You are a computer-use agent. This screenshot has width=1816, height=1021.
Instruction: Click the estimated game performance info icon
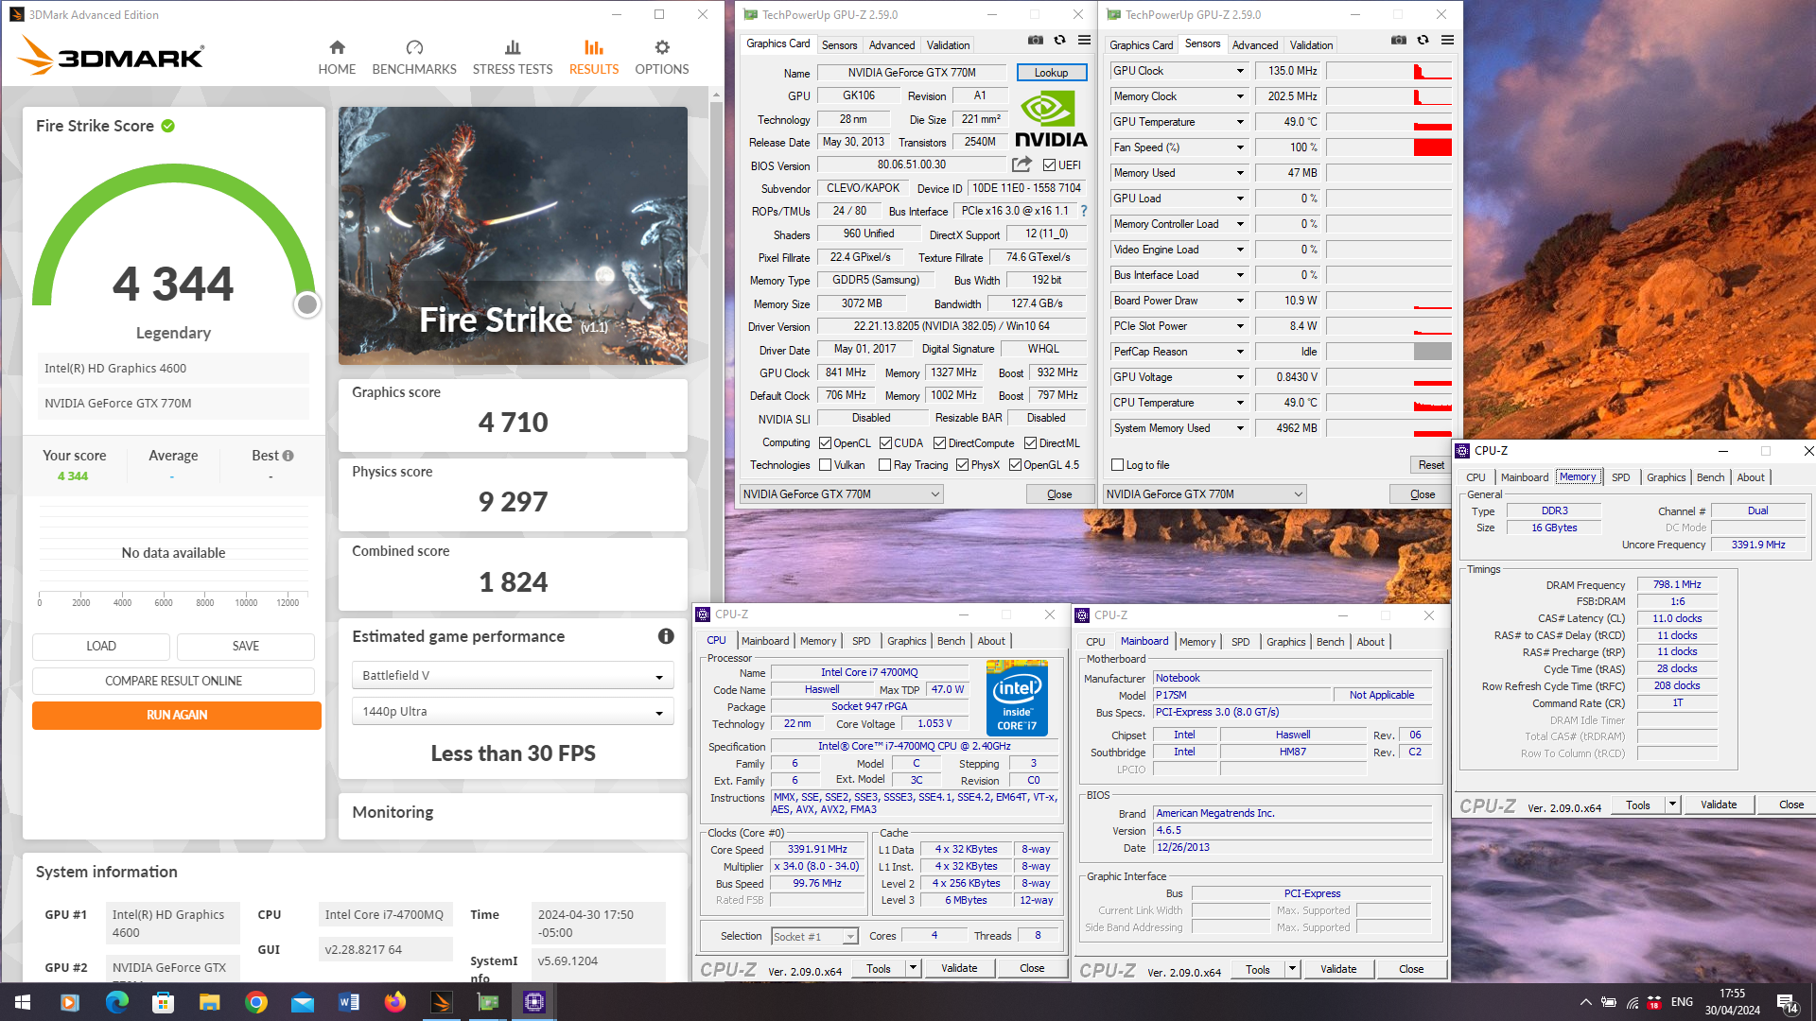coord(666,636)
